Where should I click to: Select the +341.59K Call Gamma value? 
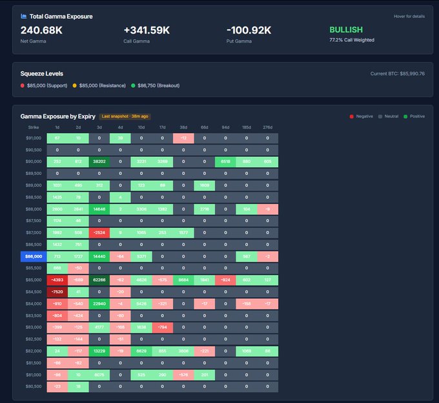pos(147,30)
